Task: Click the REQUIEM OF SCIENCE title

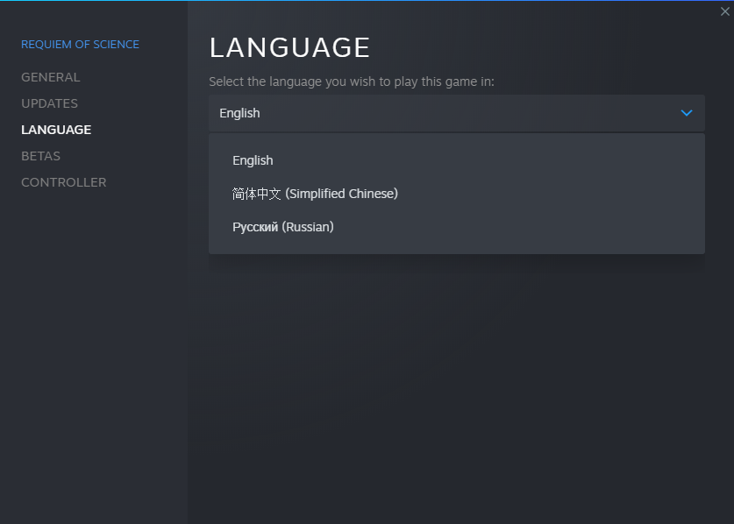Action: [80, 45]
